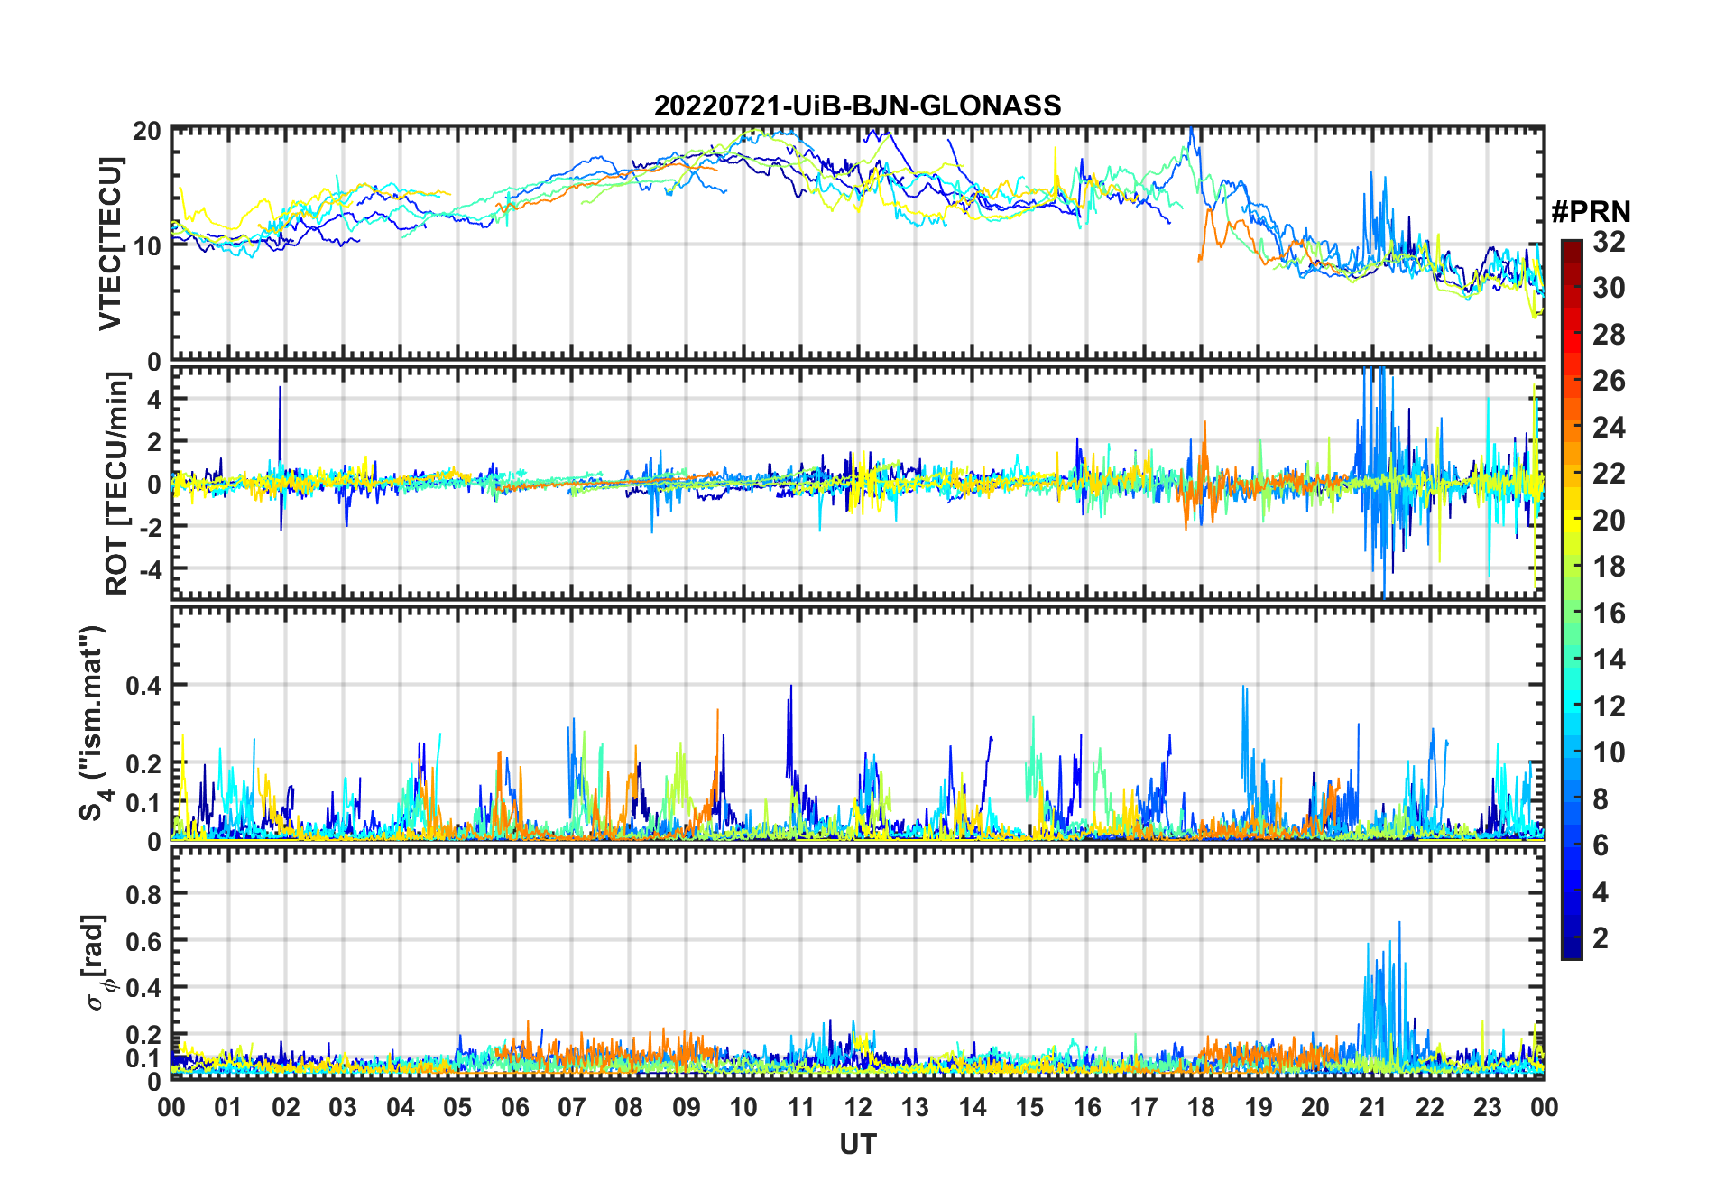Click sigma phi y-axis tick label 0.8
Image resolution: width=1716 pixels, height=1200 pixels.
pos(143,894)
